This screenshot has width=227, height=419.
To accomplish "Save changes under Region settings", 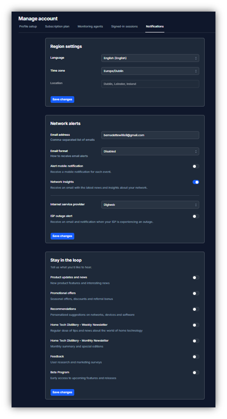I will pos(62,99).
